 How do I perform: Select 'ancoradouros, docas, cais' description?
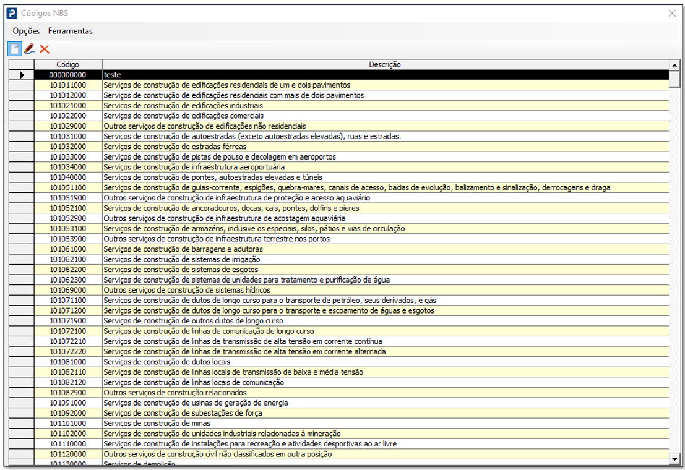click(x=386, y=208)
